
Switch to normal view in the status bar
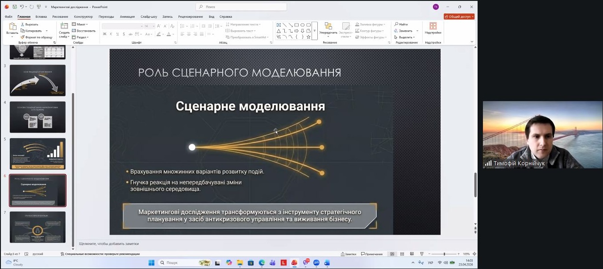point(392,254)
